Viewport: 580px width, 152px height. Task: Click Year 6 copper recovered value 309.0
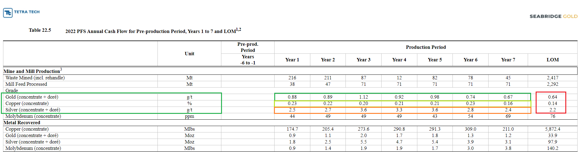pos(471,129)
